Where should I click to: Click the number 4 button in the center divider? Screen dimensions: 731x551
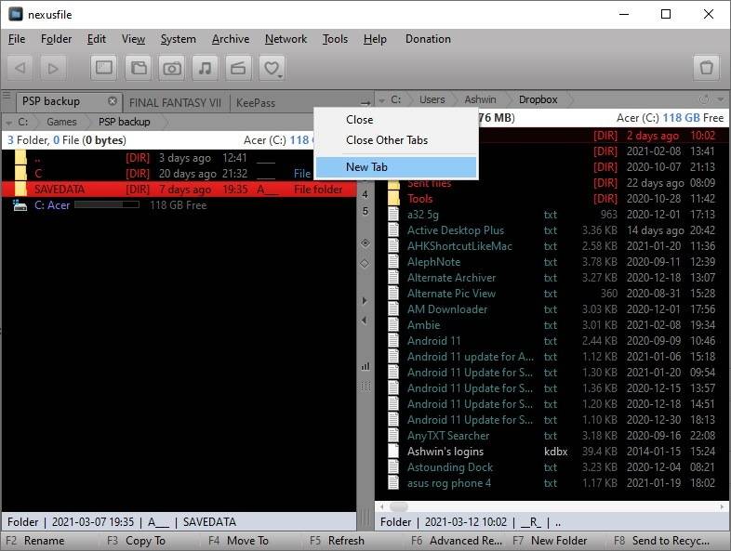coord(365,194)
